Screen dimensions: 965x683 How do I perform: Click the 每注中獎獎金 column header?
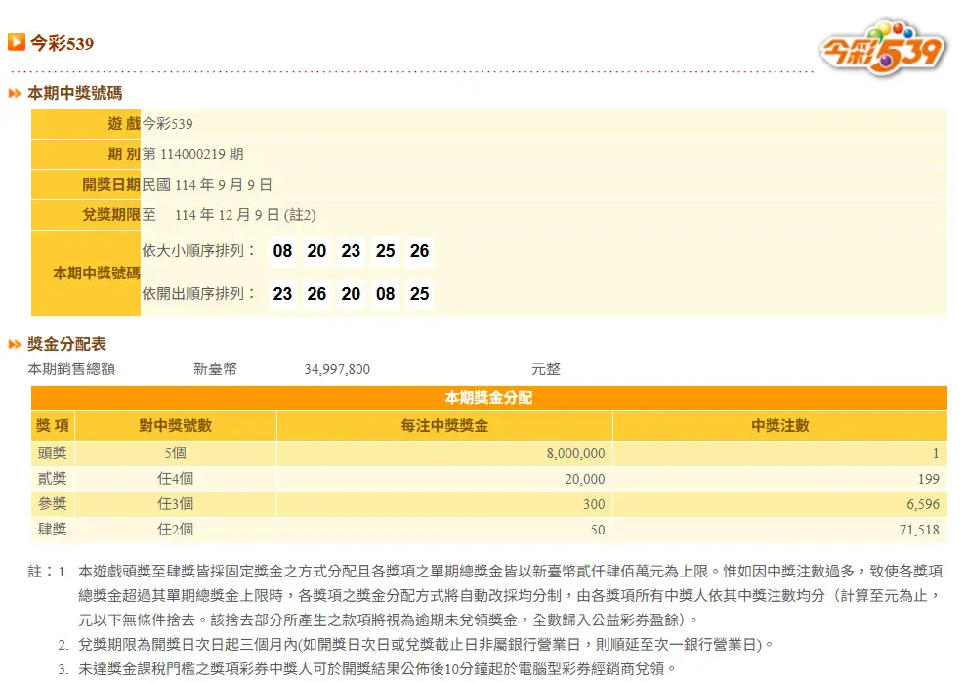pos(444,426)
